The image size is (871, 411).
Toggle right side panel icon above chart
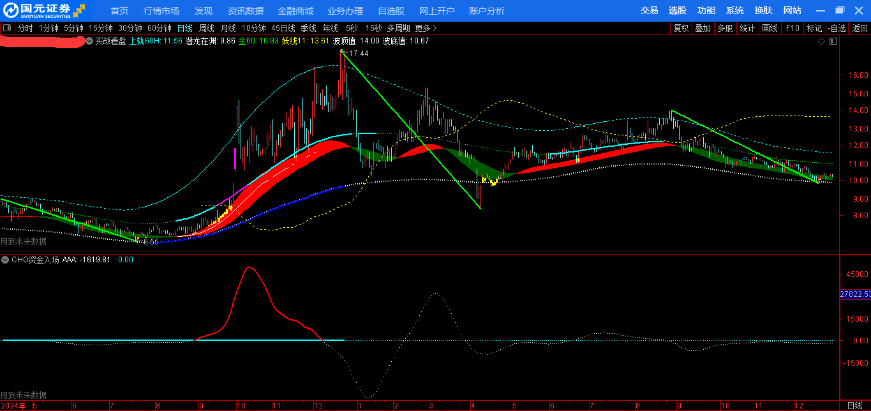832,41
